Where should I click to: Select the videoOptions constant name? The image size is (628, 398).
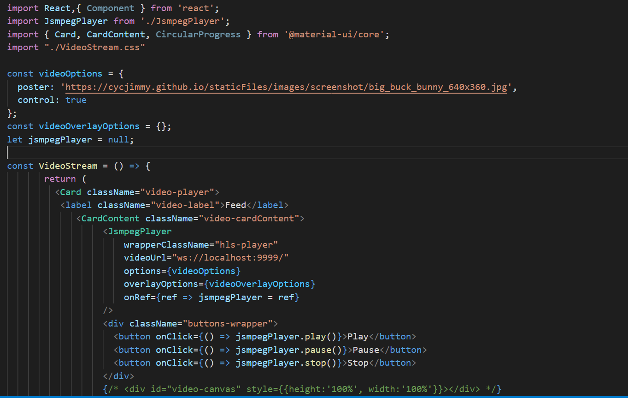coord(70,73)
